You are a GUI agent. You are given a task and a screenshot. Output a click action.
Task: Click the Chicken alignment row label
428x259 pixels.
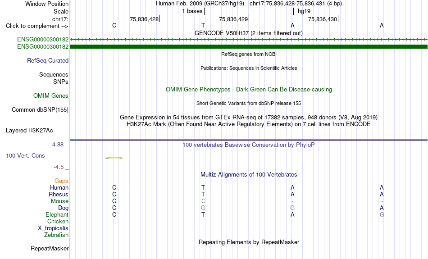58,221
